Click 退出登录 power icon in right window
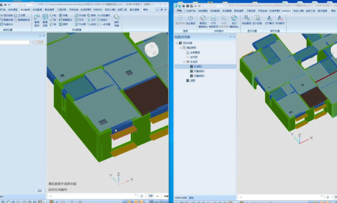This screenshot has width=337, height=203. click(x=191, y=18)
